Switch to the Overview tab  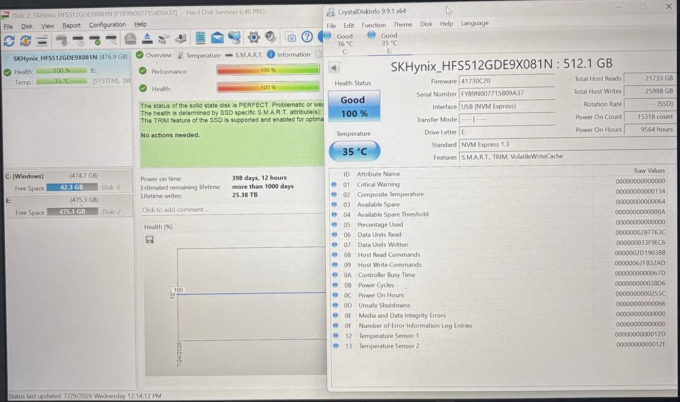154,55
